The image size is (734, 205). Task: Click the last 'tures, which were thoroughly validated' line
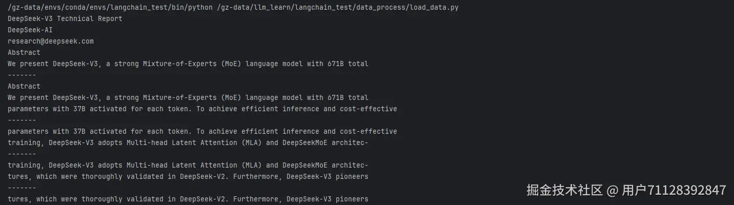coord(188,199)
